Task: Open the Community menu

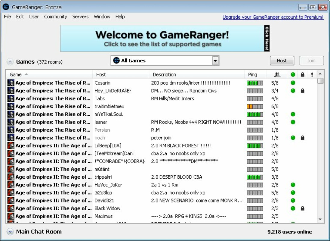Action: coord(56,17)
